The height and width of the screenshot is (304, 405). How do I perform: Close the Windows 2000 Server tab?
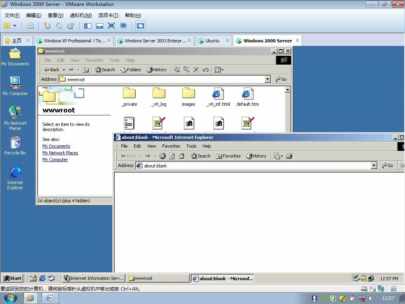pyautogui.click(x=297, y=40)
